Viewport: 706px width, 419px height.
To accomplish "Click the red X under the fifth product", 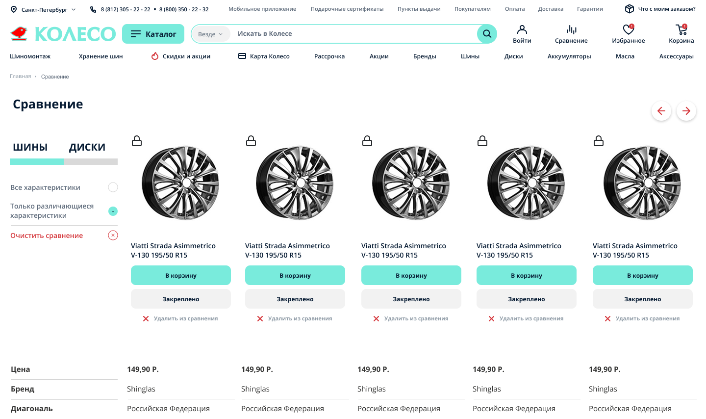I will pyautogui.click(x=607, y=318).
